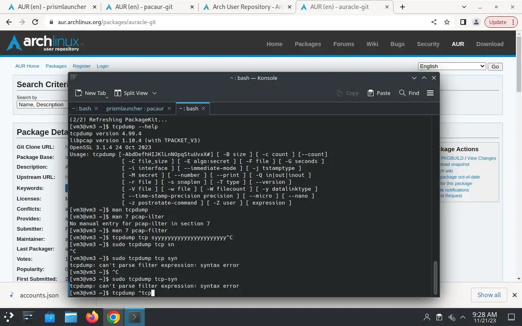This screenshot has height=326, width=522.
Task: Go back in Chrome browser
Action: pyautogui.click(x=9, y=22)
